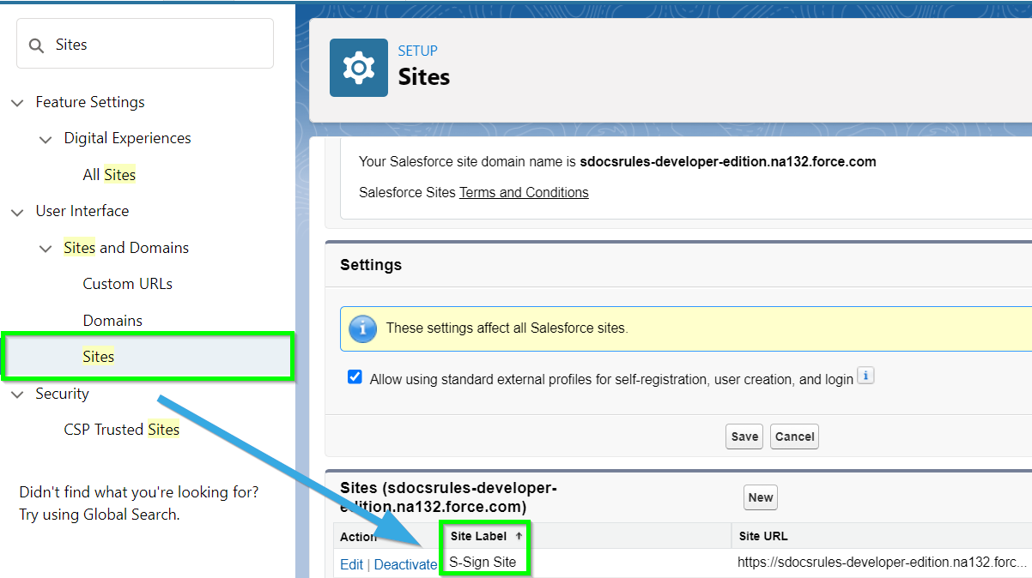Open Domains in the setup tree
Screen dimensions: 1032x578
click(112, 321)
